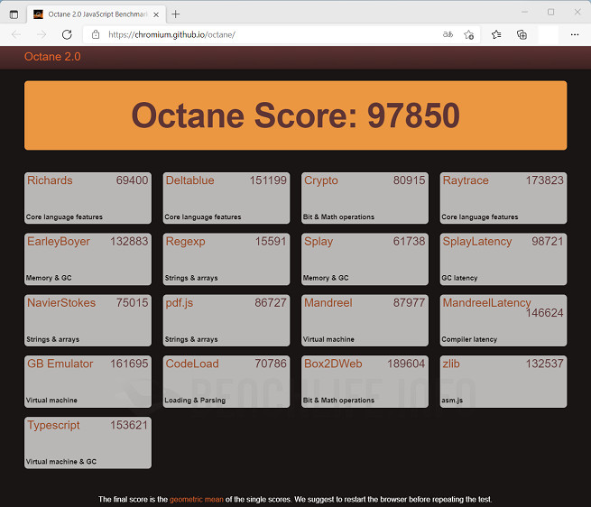Image resolution: width=591 pixels, height=507 pixels.
Task: Click 'Compiler latency' label under MandreelLatency
Action: pos(469,339)
